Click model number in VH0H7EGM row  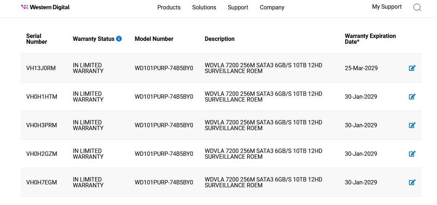coord(164,182)
